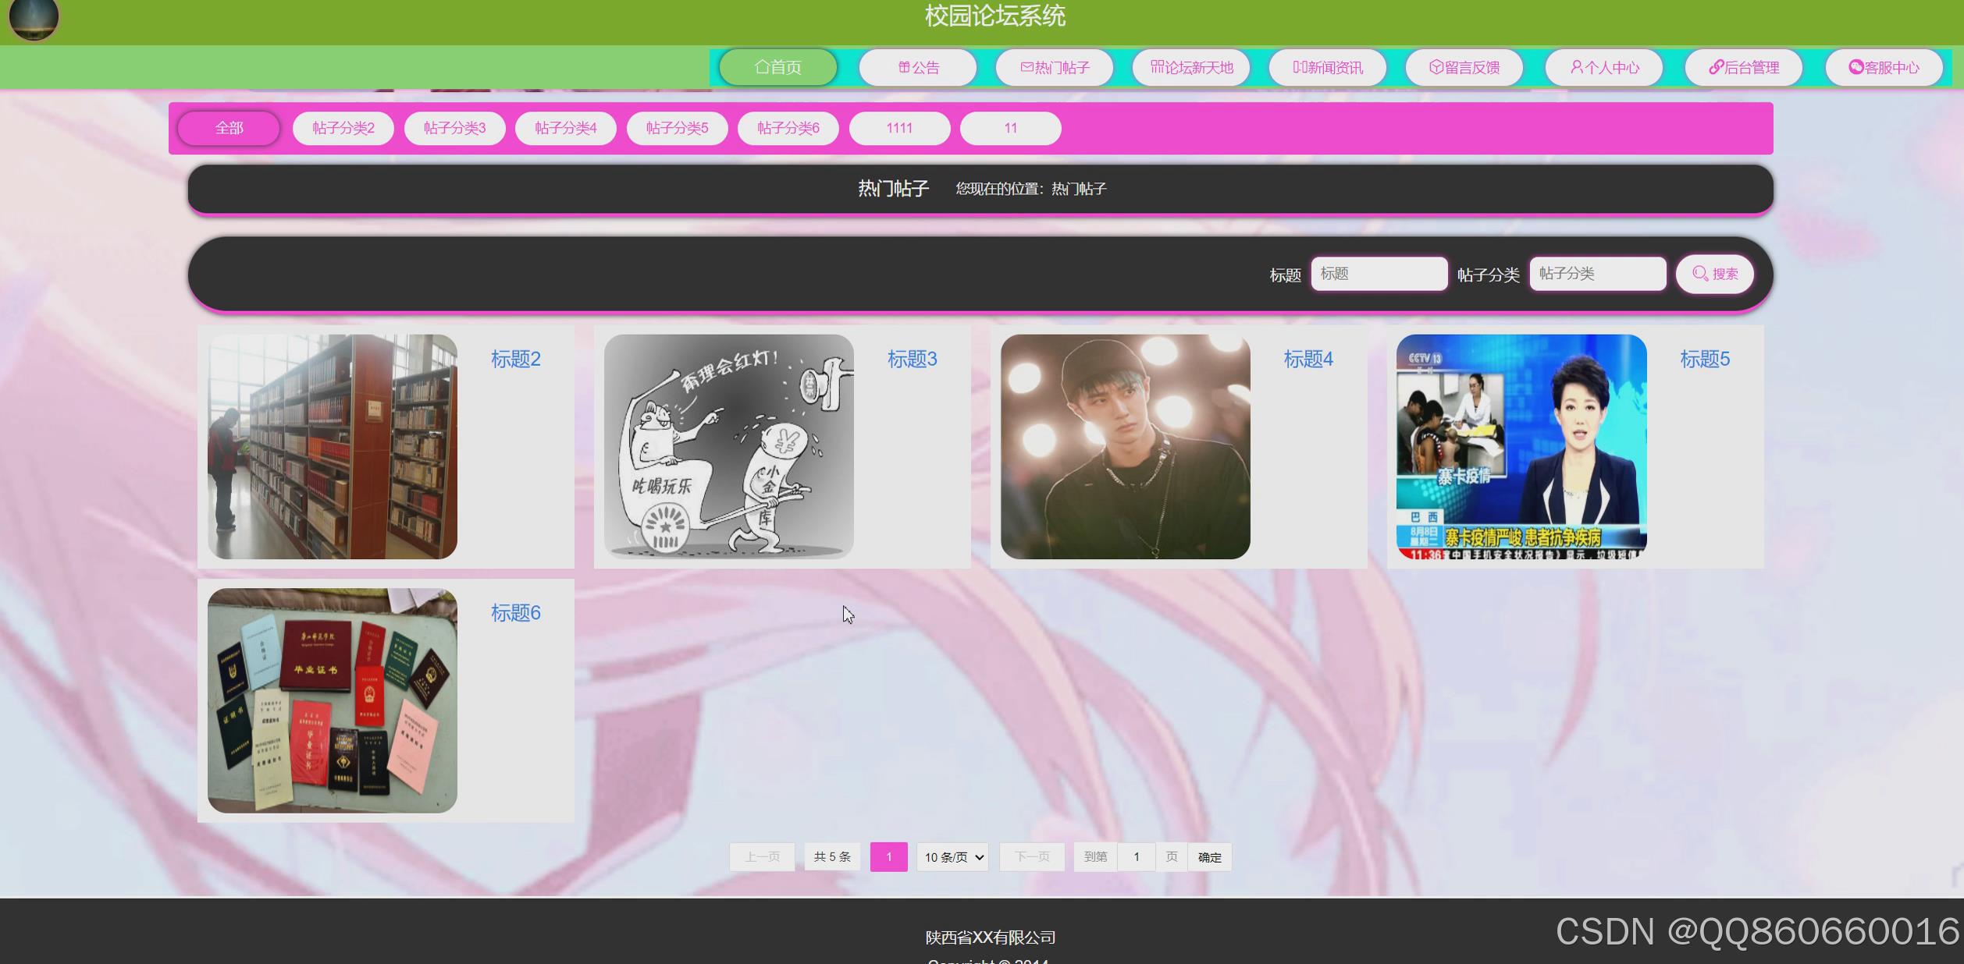Open 后台管理
The width and height of the screenshot is (1964, 964).
tap(1744, 67)
